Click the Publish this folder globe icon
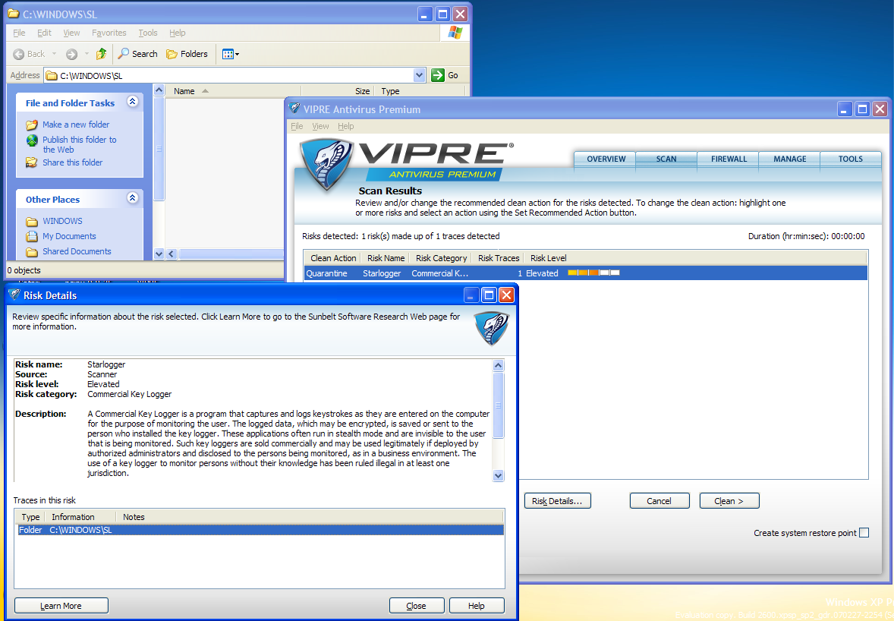This screenshot has height=621, width=894. tap(32, 140)
